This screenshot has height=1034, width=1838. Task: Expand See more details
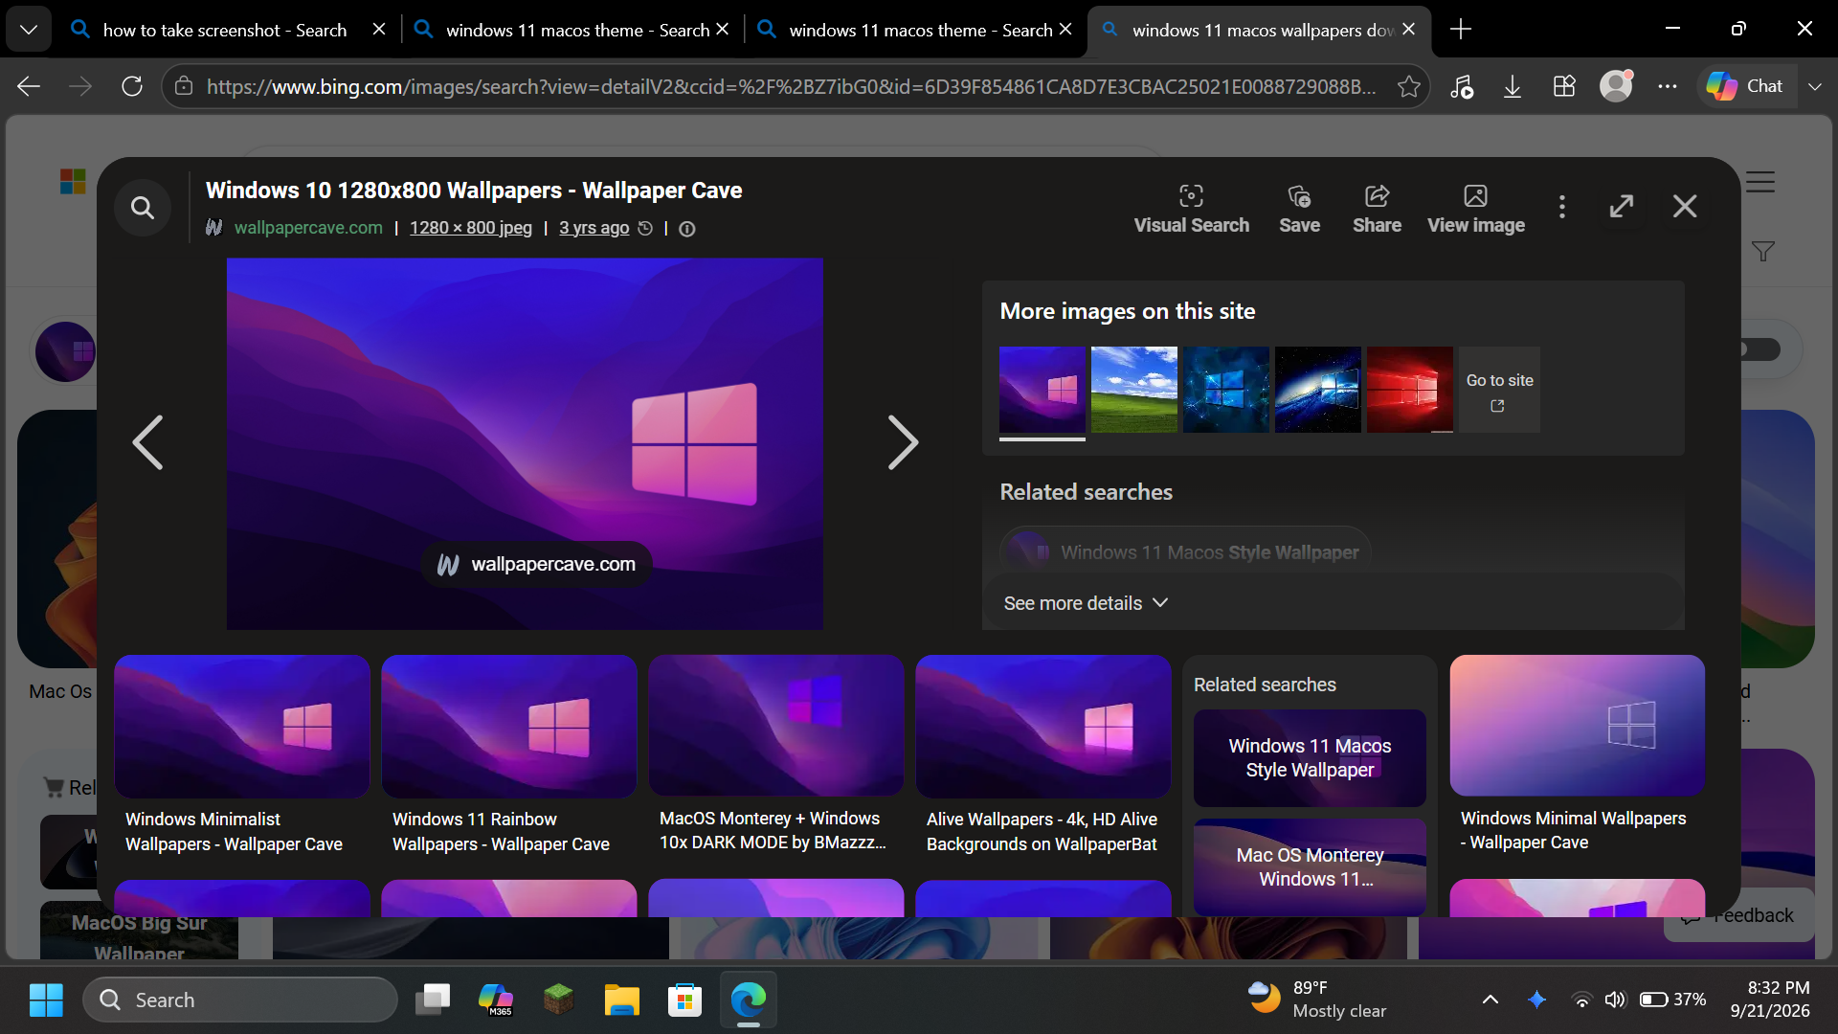tap(1086, 603)
